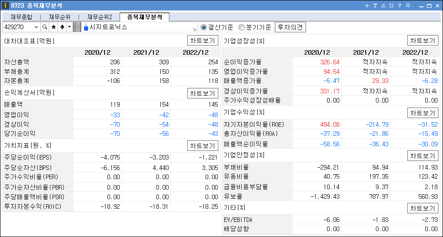The width and height of the screenshot is (443, 237).
Task: Click 차트보기 for 기타
Action: click(x=422, y=208)
